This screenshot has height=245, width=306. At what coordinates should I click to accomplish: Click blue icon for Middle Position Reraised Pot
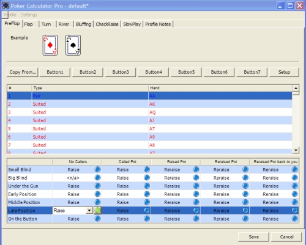pyautogui.click(x=245, y=202)
